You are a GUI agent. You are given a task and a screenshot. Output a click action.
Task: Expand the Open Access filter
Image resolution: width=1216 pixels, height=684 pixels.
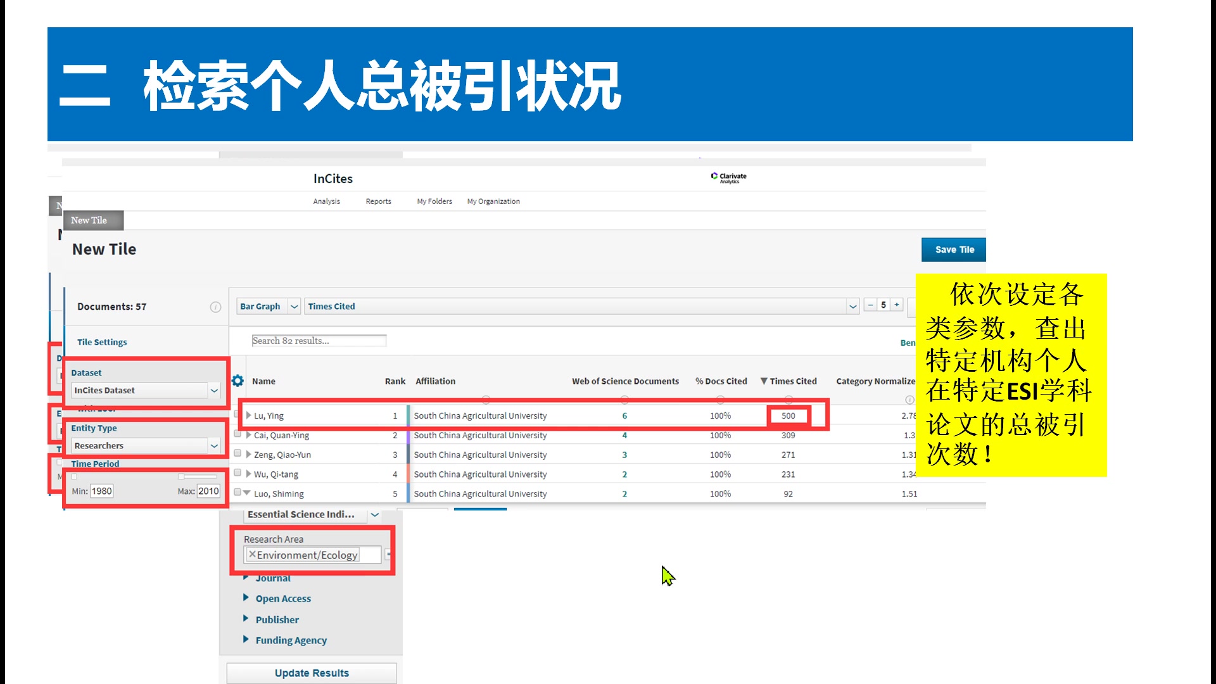coord(246,597)
